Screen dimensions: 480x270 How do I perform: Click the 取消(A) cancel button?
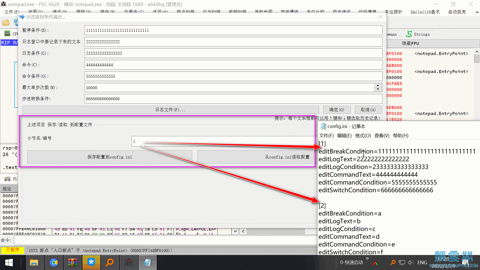click(368, 110)
